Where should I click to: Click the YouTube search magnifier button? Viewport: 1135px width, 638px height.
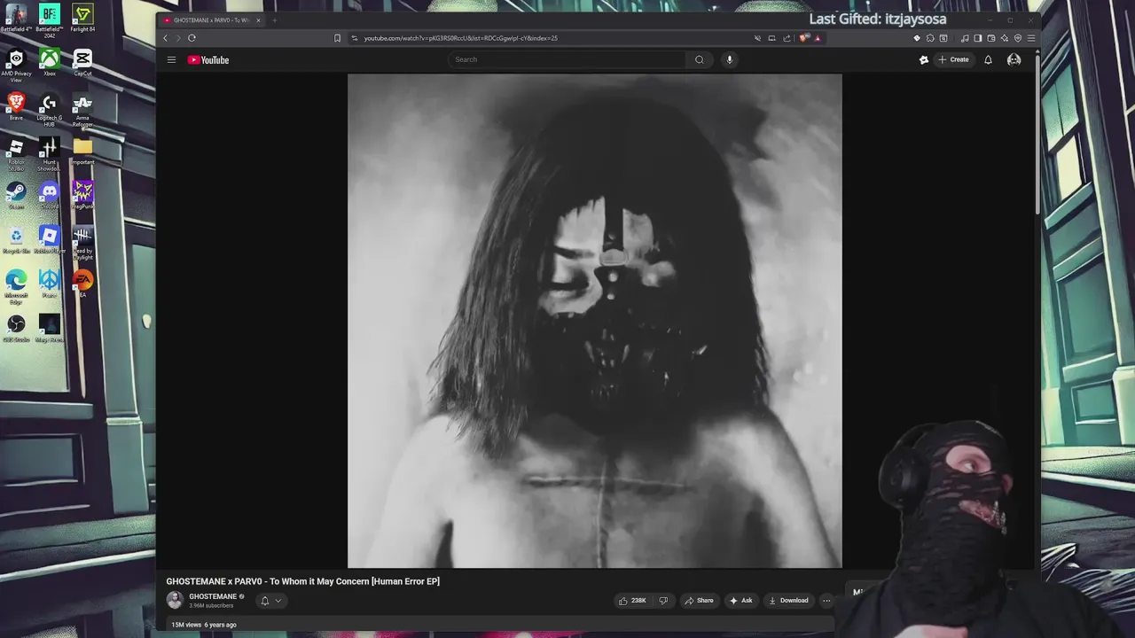click(x=700, y=59)
